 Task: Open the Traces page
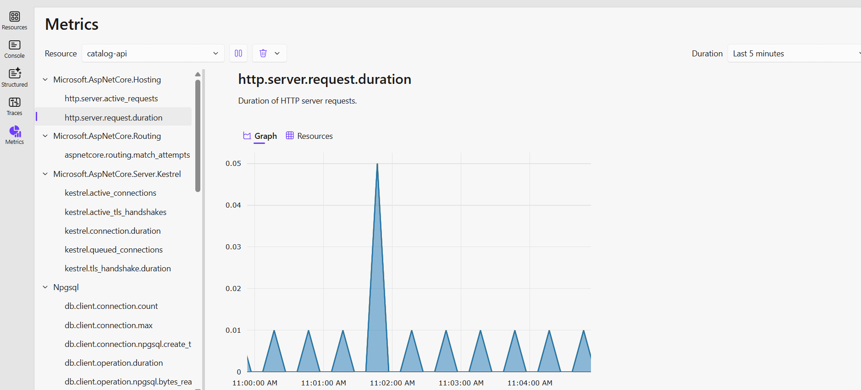(x=15, y=106)
